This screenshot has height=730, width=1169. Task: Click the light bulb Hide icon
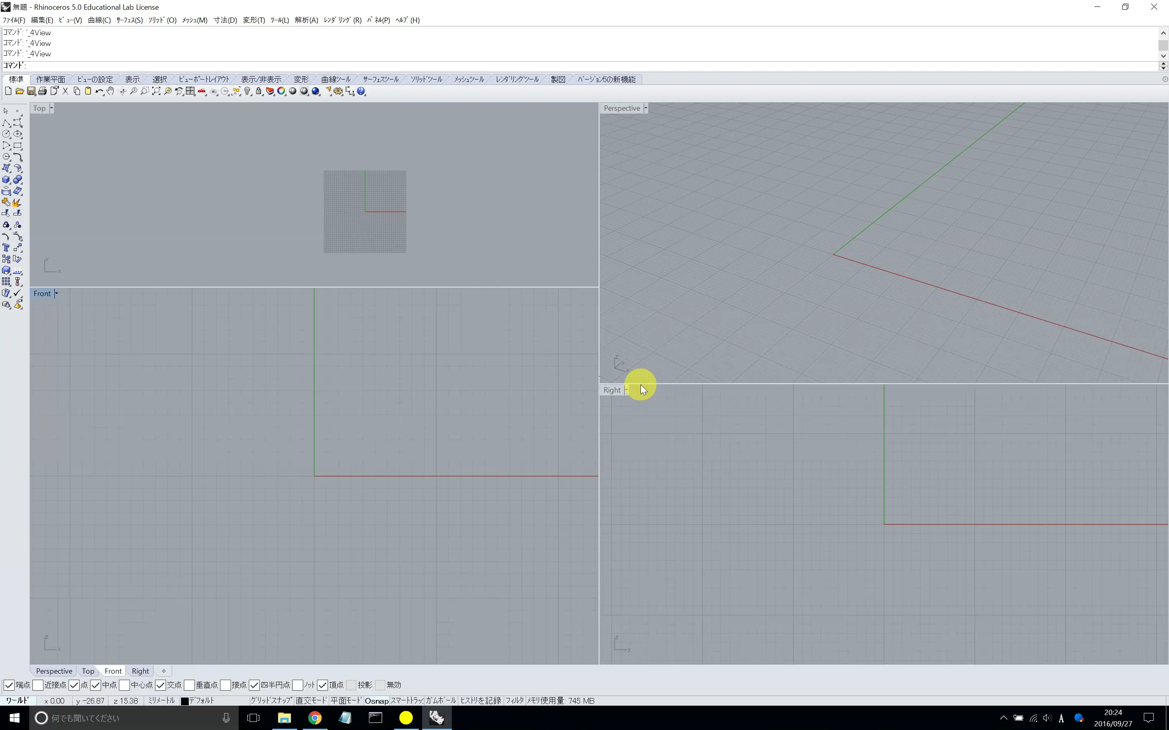point(247,91)
